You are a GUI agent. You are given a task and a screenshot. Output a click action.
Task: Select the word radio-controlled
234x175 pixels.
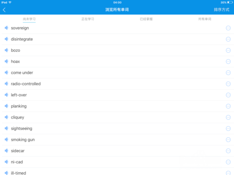point(26,84)
